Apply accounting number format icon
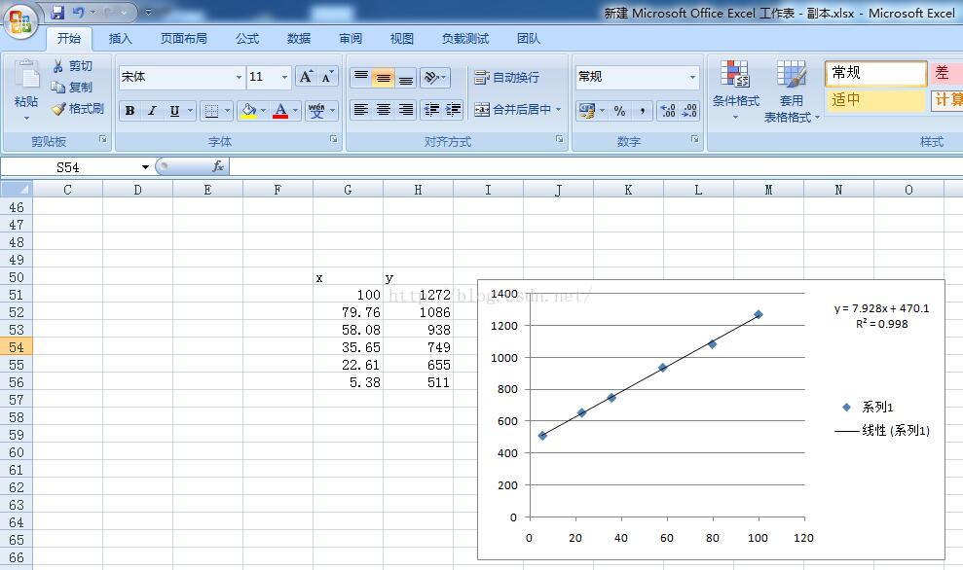Viewport: 963px width, 570px height. tap(587, 111)
